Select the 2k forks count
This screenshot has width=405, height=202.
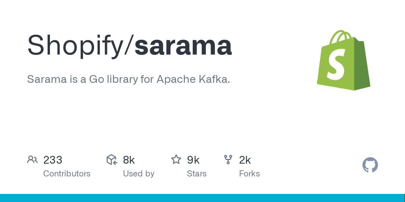pyautogui.click(x=245, y=160)
